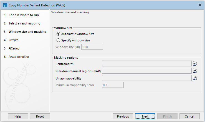Click the Next button
Screen dimensions: 205x122
tap(145, 116)
